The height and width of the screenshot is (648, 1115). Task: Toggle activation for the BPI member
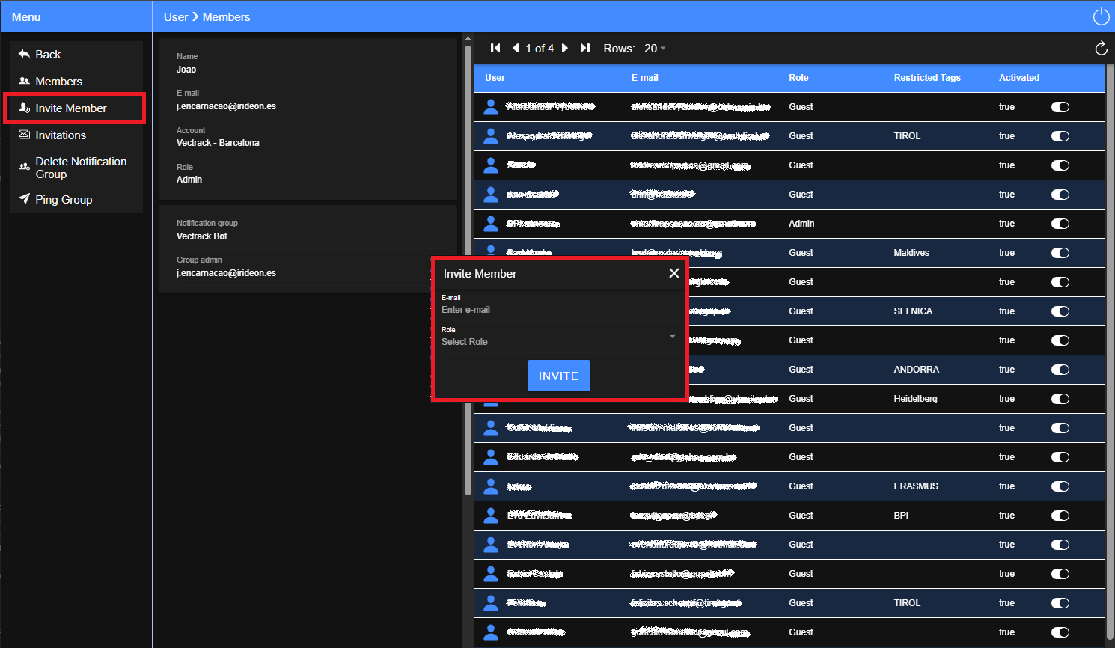(x=1060, y=516)
